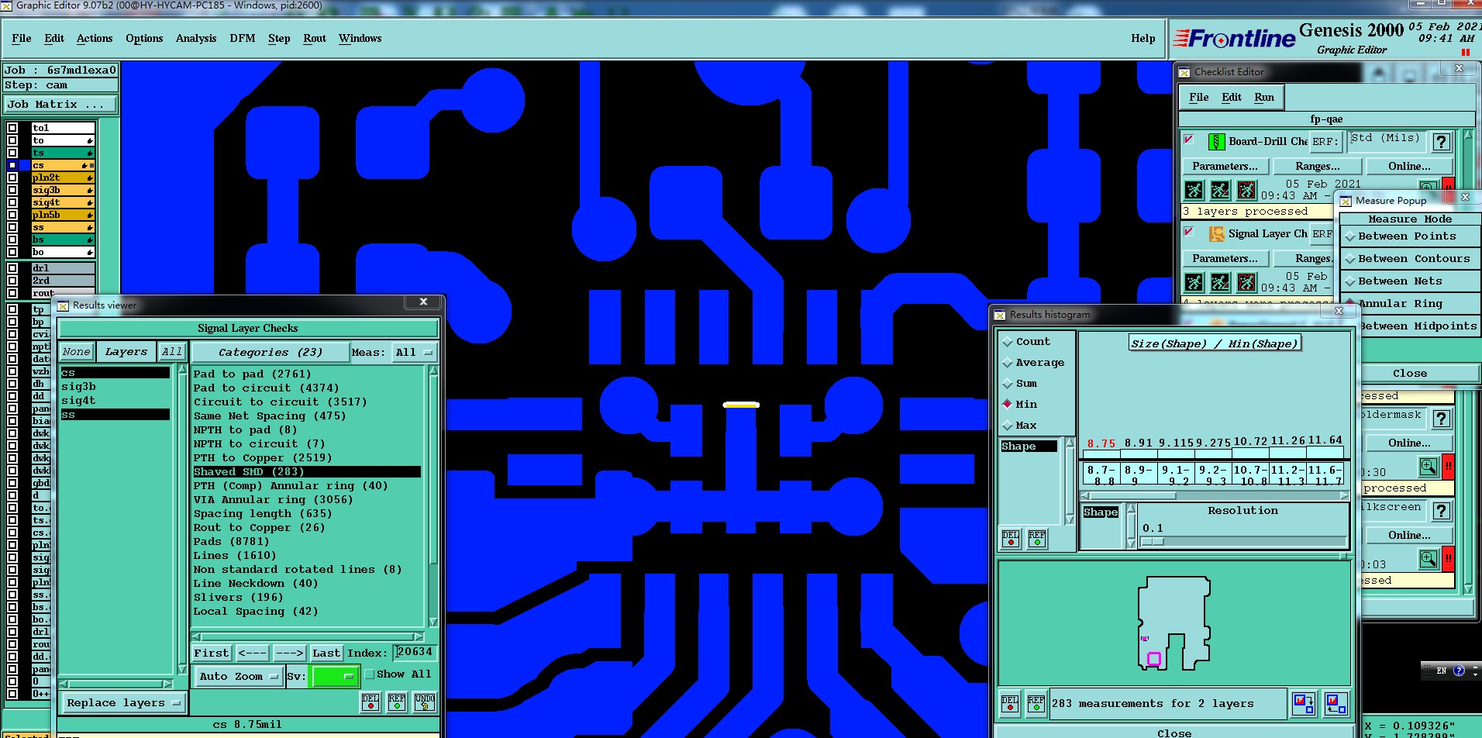Click magnifier results icon in Soldermask row

click(x=1428, y=467)
